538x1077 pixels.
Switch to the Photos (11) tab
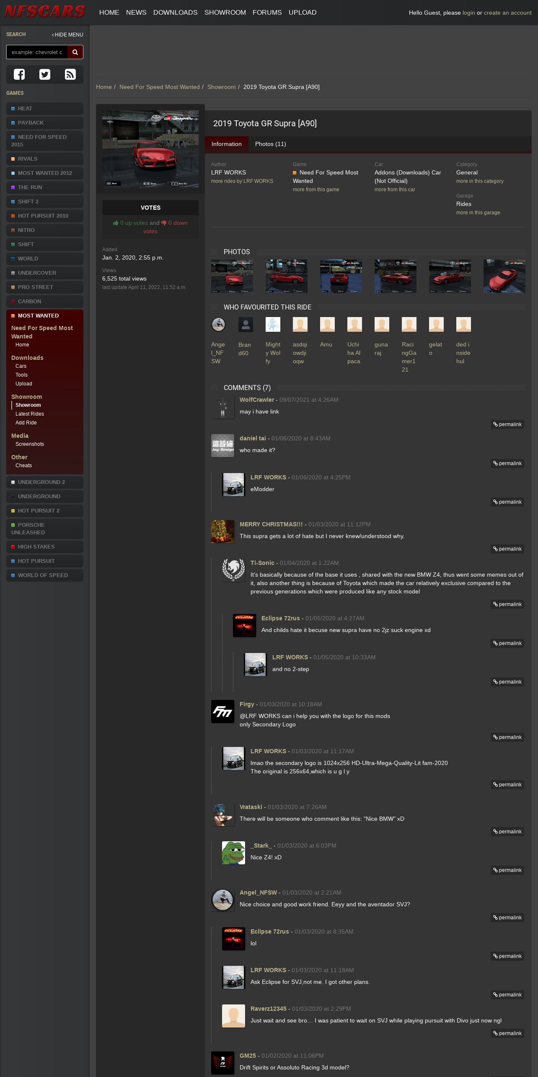point(271,144)
